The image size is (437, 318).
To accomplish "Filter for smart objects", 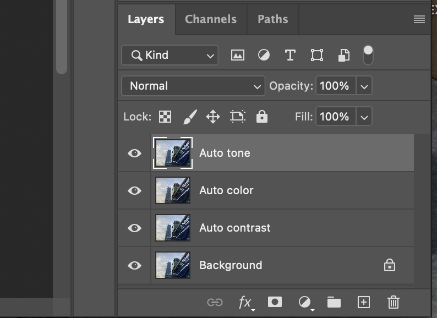I will pyautogui.click(x=344, y=55).
